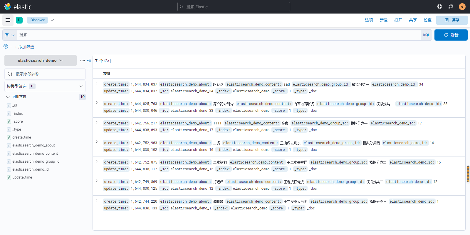Click the about value 打老虎
The height and width of the screenshot is (235, 470).
(x=218, y=182)
